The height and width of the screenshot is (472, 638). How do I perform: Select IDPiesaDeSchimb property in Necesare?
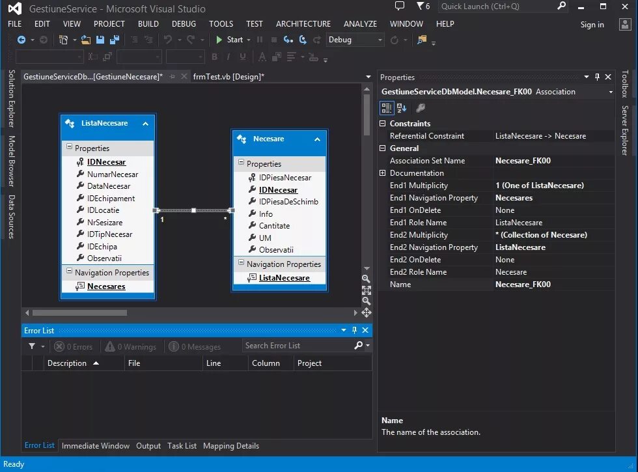click(288, 202)
